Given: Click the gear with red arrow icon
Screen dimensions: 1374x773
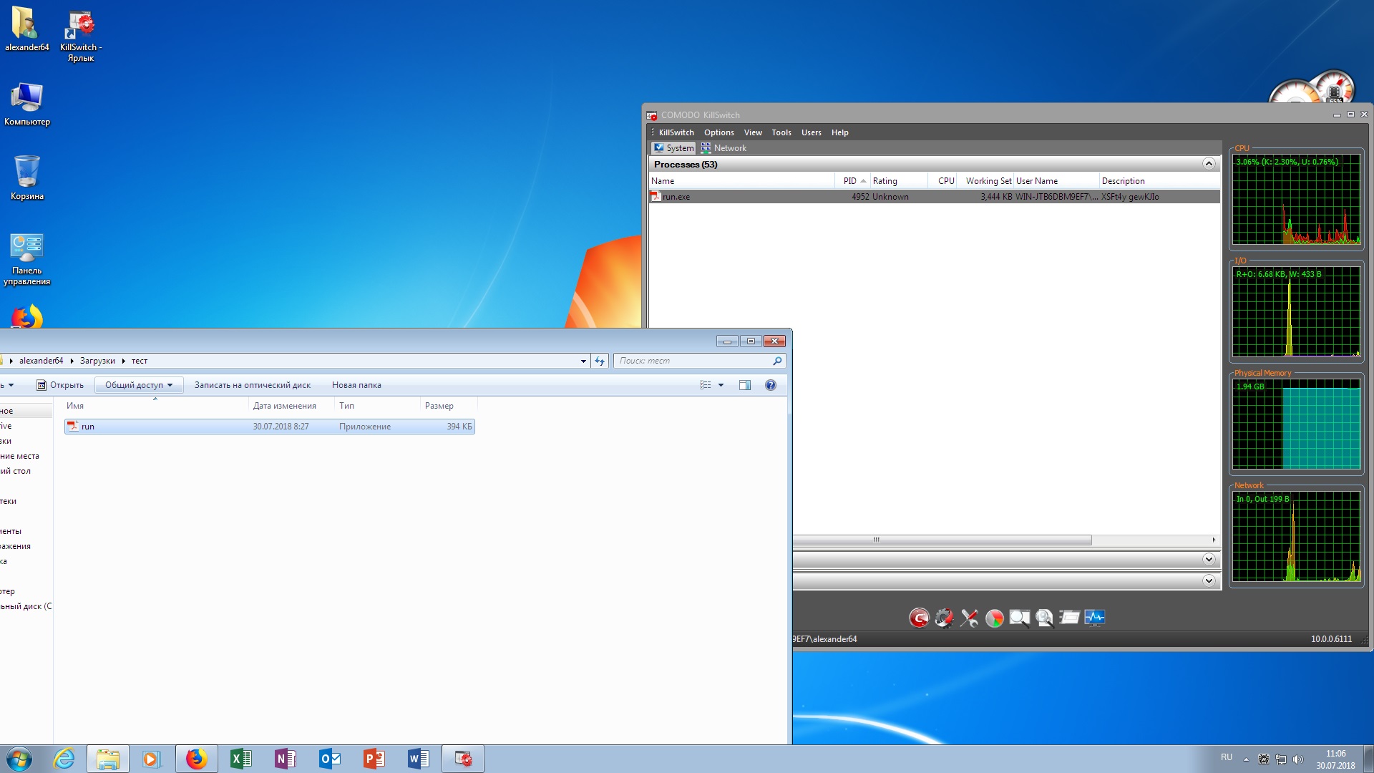Looking at the screenshot, I should click(944, 618).
